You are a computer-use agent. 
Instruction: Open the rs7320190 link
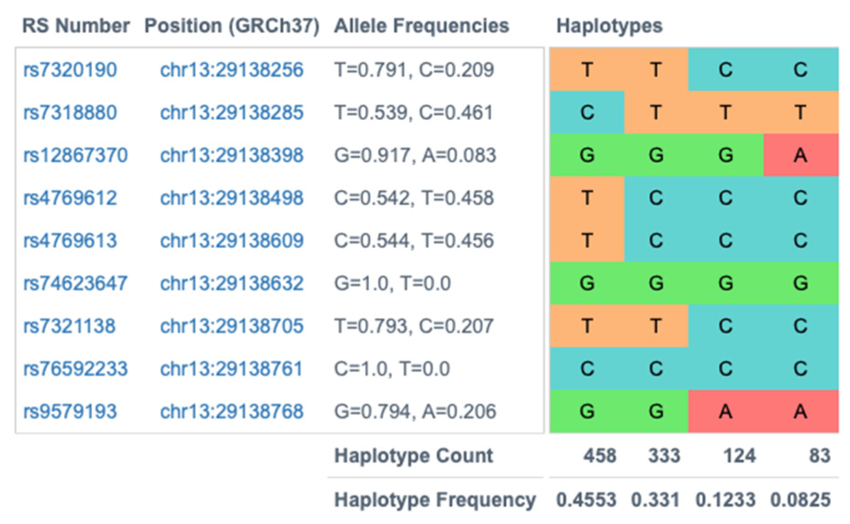point(70,70)
